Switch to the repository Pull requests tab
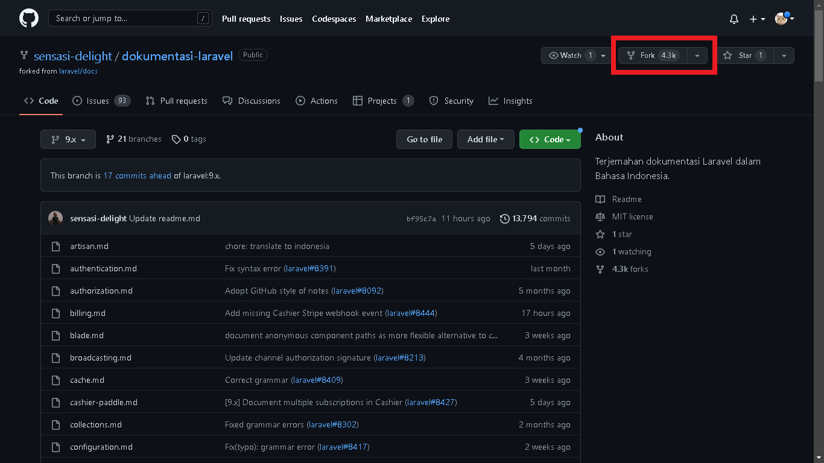Screen dimensions: 824x463 (x=176, y=101)
